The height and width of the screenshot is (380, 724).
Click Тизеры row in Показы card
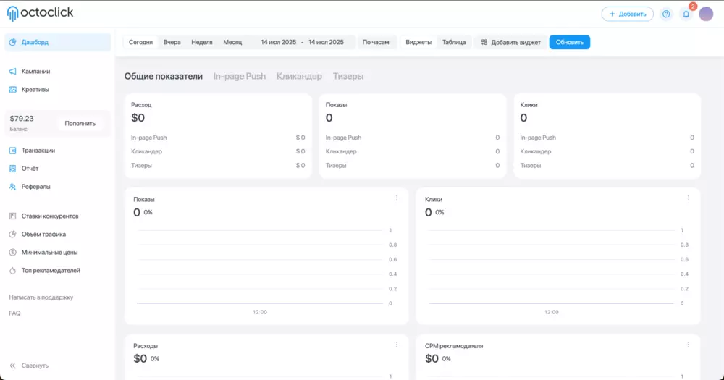413,165
